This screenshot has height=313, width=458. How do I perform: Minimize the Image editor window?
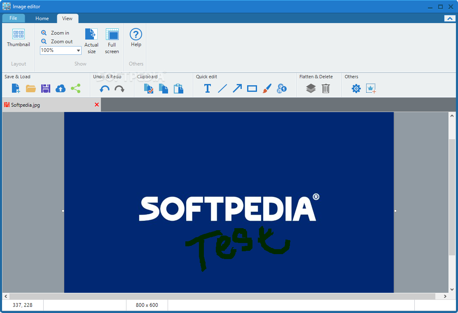click(x=430, y=7)
